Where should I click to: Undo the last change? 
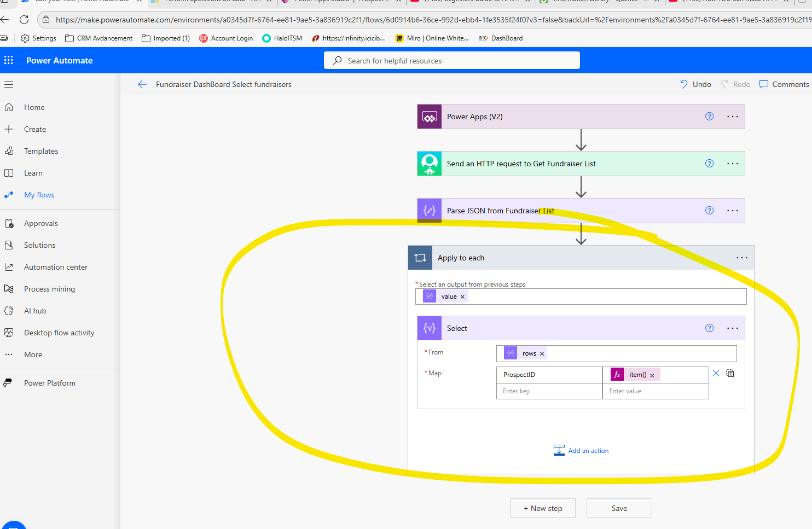coord(695,84)
